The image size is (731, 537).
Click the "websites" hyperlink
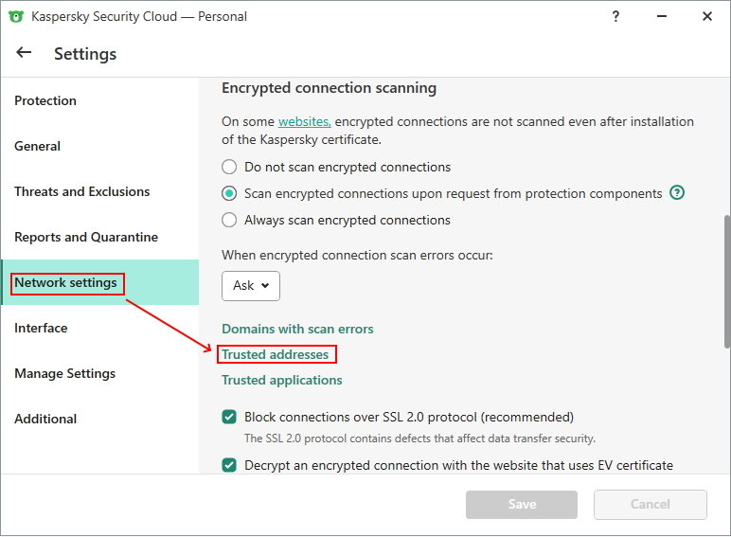pyautogui.click(x=304, y=121)
